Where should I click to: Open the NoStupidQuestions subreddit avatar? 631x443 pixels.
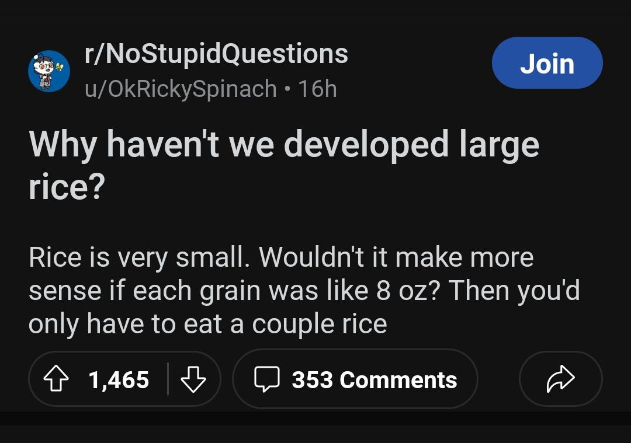(x=49, y=71)
